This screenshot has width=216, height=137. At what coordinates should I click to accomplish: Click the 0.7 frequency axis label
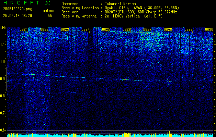click(x=3, y=113)
